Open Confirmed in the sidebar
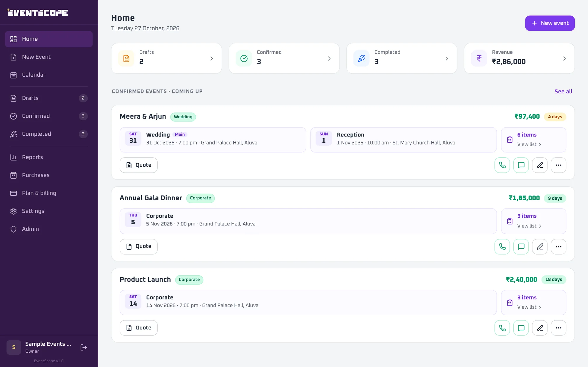 [x=49, y=116]
